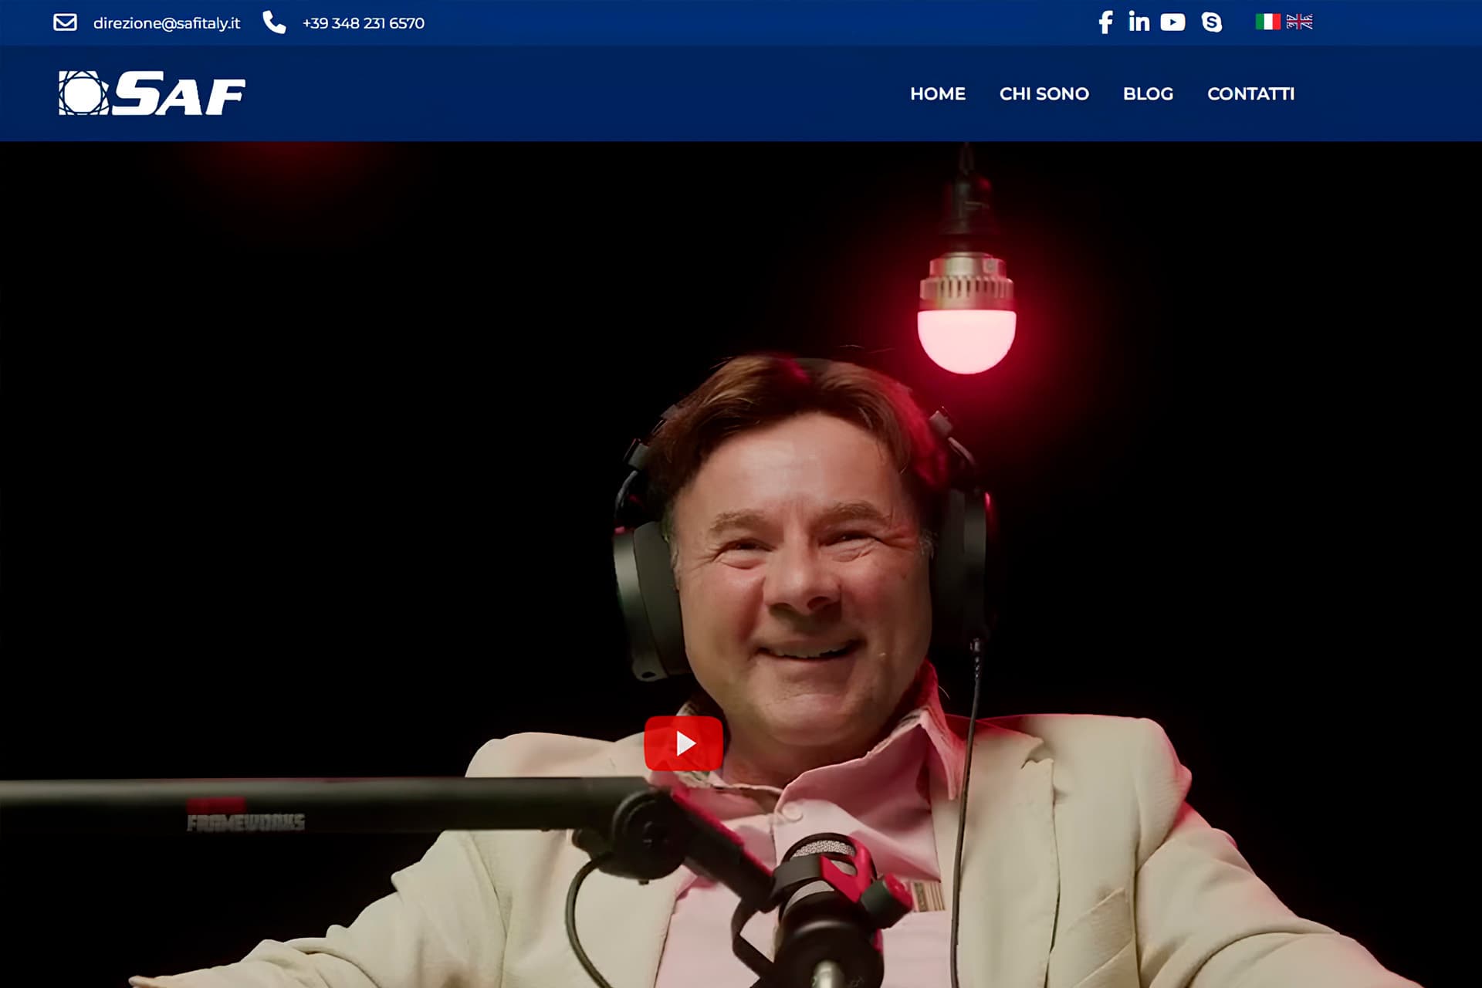Visit the YouTube channel icon in header

[1172, 22]
